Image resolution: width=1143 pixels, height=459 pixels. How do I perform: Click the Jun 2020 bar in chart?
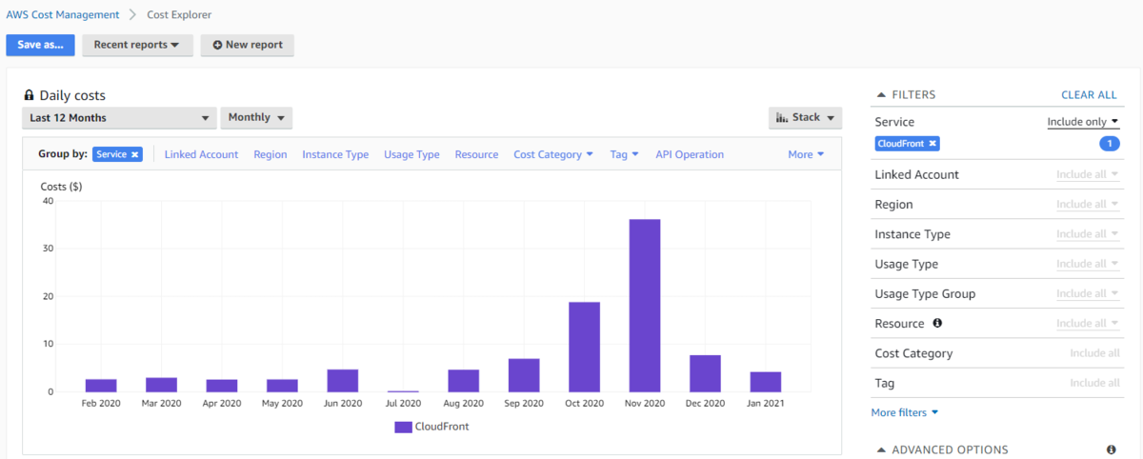pos(343,380)
